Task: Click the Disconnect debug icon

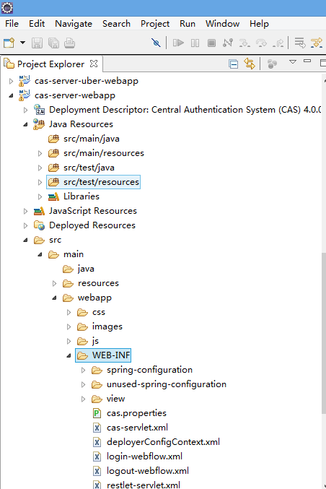Action: point(228,43)
